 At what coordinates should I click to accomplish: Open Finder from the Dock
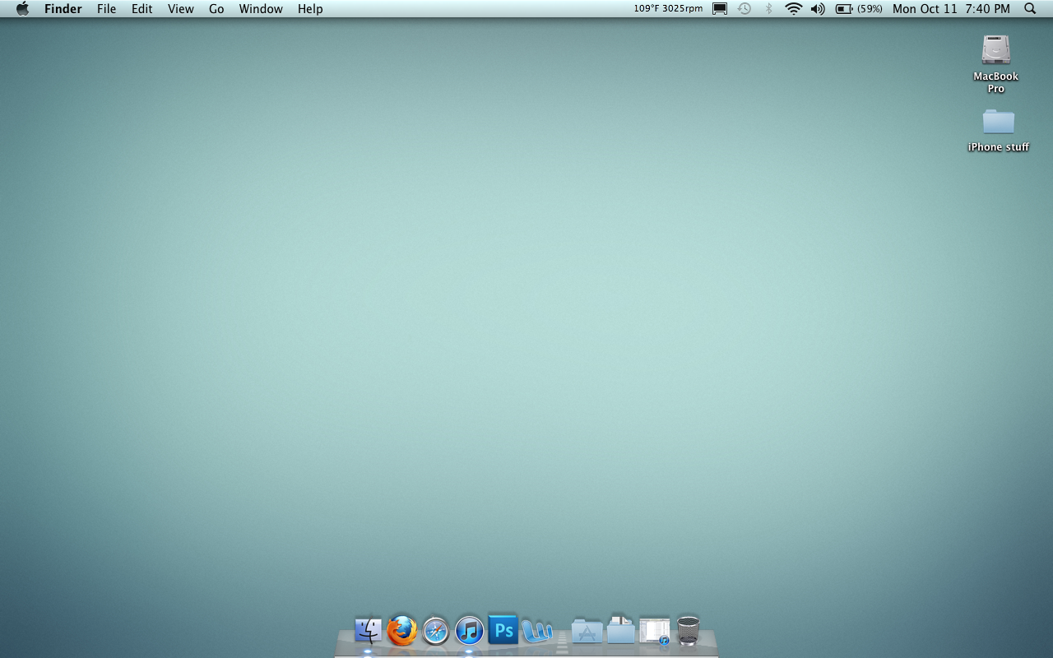[x=368, y=631]
